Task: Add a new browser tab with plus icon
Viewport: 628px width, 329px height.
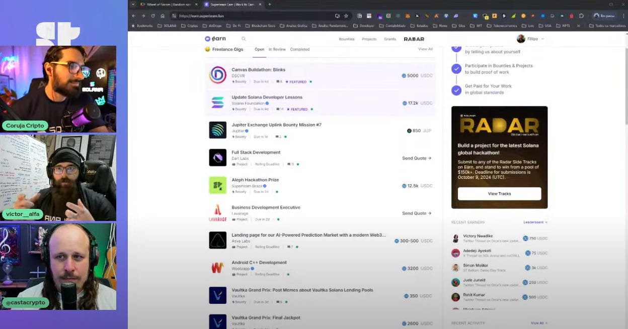Action: pyautogui.click(x=270, y=4)
